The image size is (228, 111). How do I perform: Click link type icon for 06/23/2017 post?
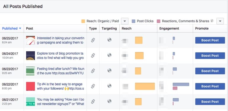point(93,71)
